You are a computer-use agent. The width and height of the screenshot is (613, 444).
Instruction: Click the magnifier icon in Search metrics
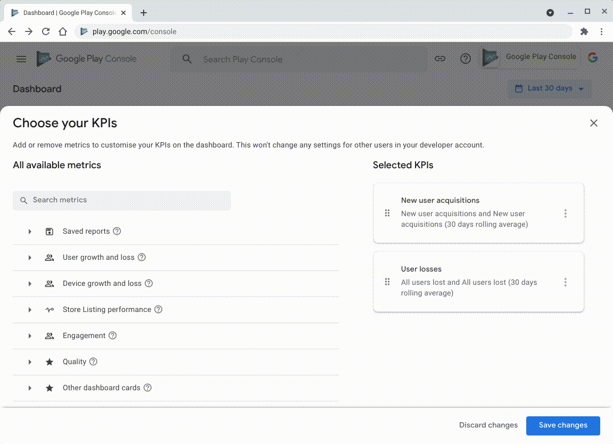[24, 200]
